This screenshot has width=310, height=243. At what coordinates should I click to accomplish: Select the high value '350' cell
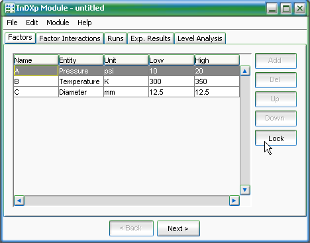217,81
